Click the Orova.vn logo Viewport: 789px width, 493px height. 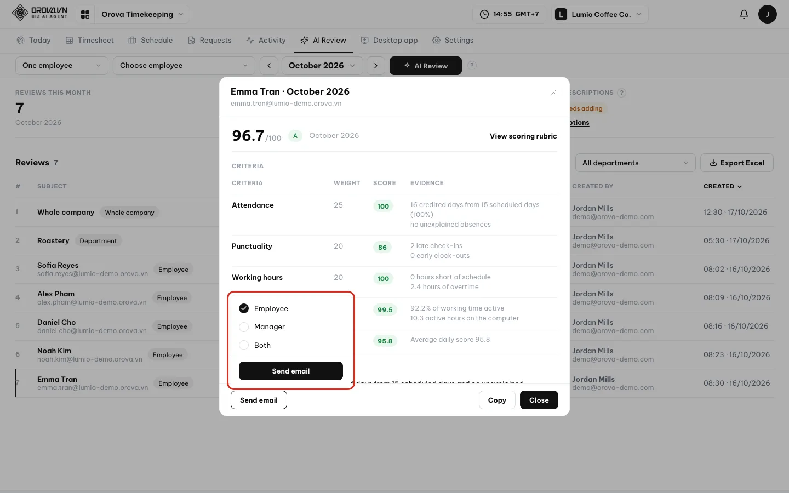click(x=39, y=13)
